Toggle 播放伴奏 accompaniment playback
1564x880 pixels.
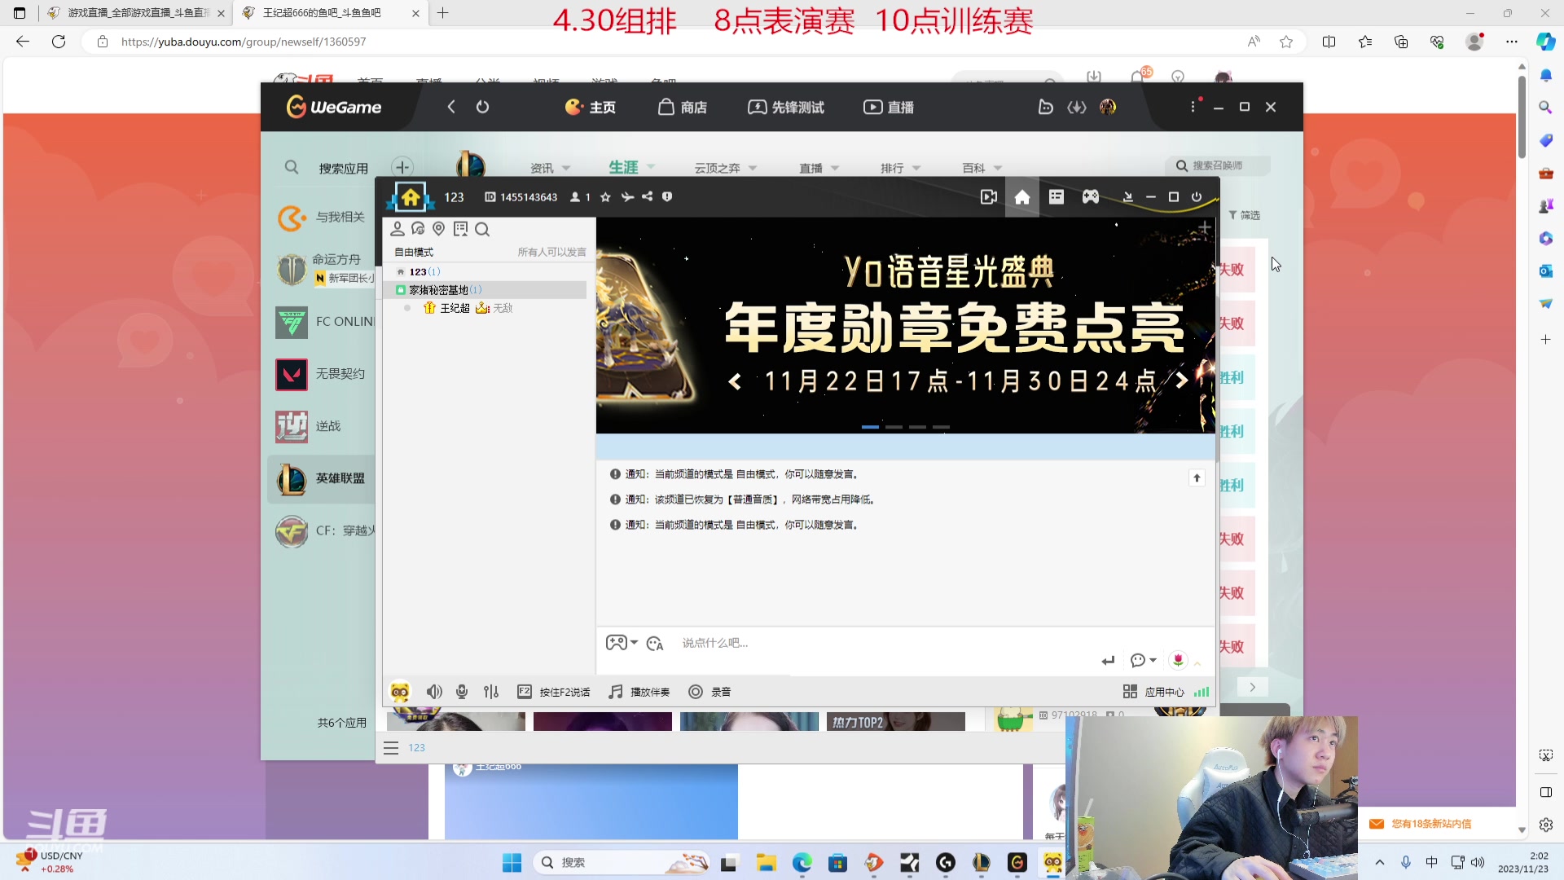coord(639,692)
